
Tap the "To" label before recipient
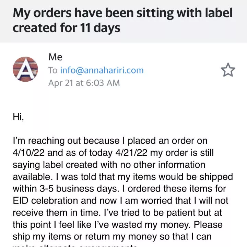click(53, 70)
